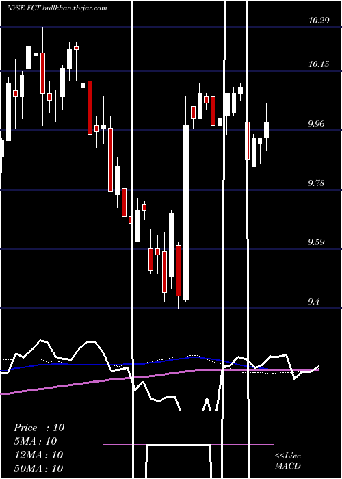Viewport: 342px width, 479px height.
Task: Click the '5MA : 10' legend entry
Action: tap(36, 441)
